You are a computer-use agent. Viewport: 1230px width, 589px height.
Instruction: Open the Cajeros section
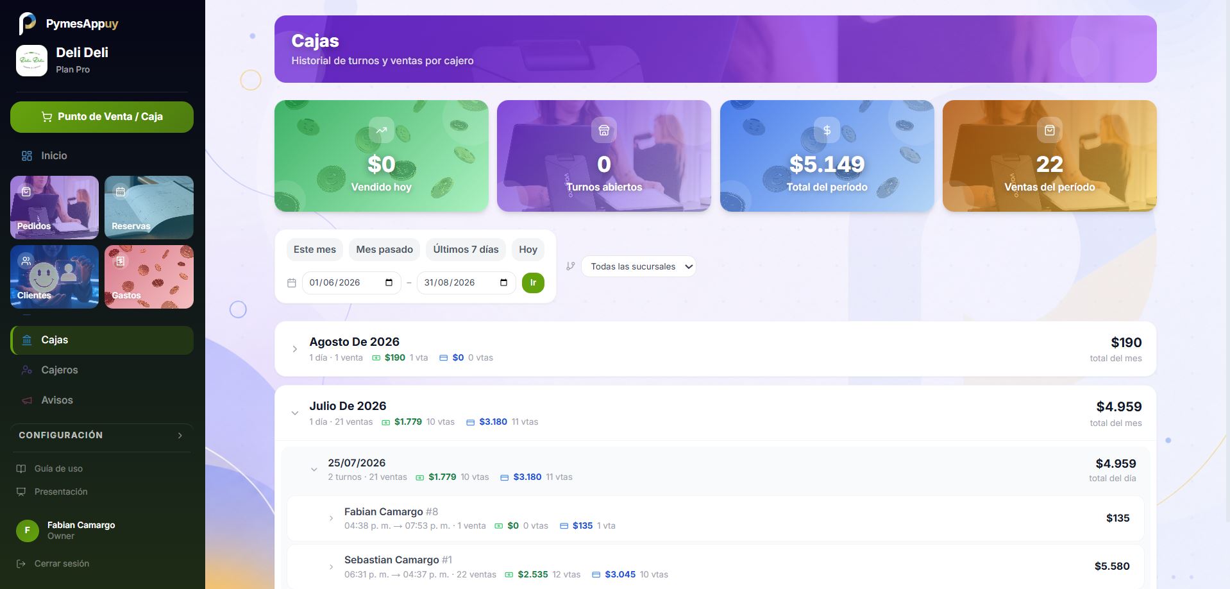[x=102, y=370]
